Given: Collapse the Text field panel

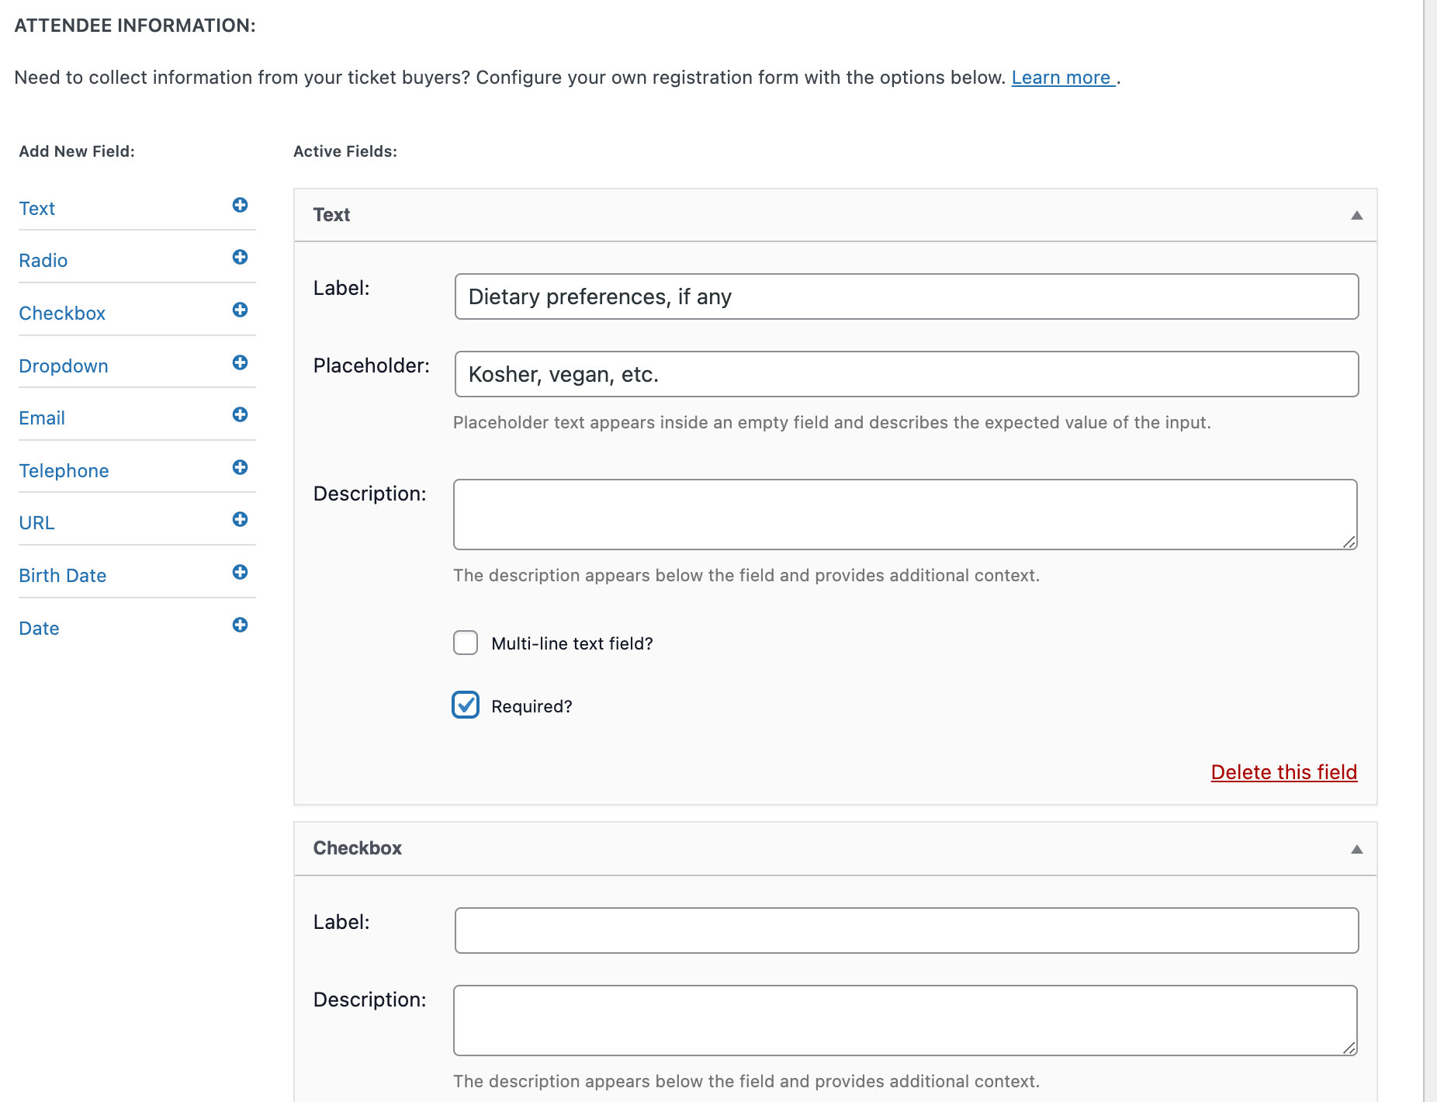Looking at the screenshot, I should point(1358,215).
